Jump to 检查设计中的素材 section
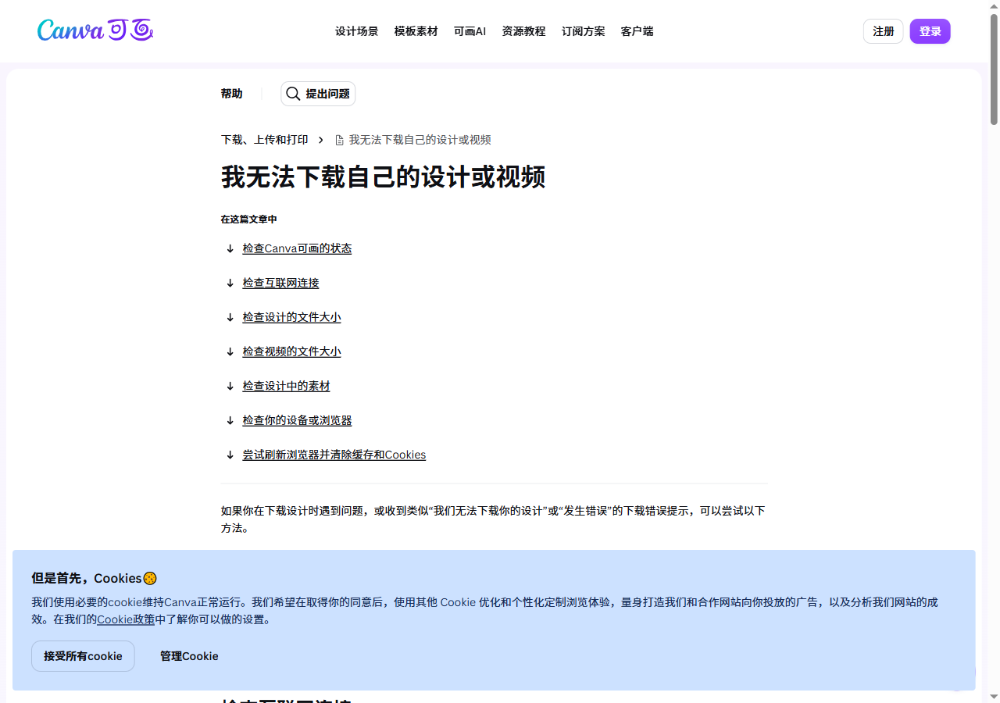 click(286, 386)
